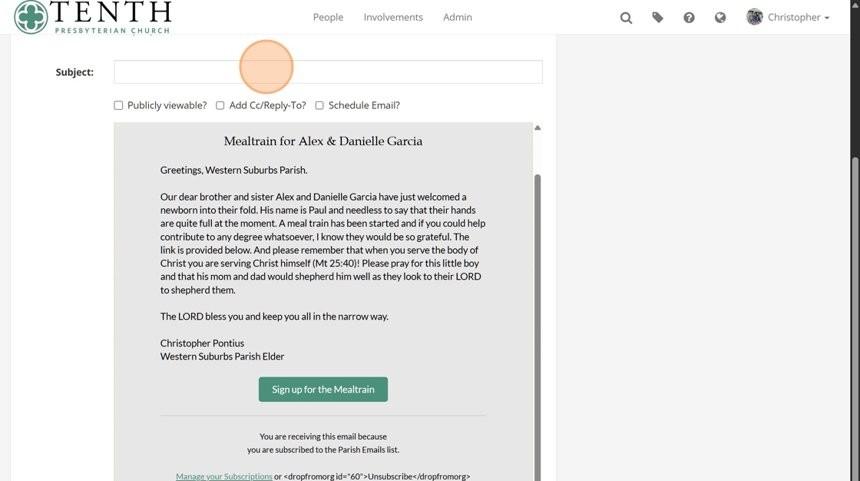Screen dimensions: 860x481
Task: Click the page's main vertical scrollbar
Action: [855, 307]
